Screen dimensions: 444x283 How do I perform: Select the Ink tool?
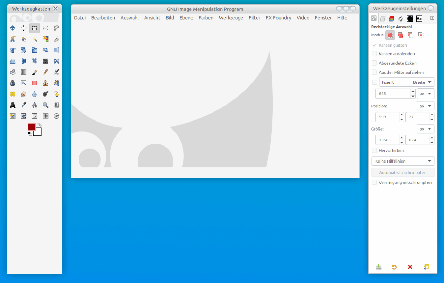point(12,83)
